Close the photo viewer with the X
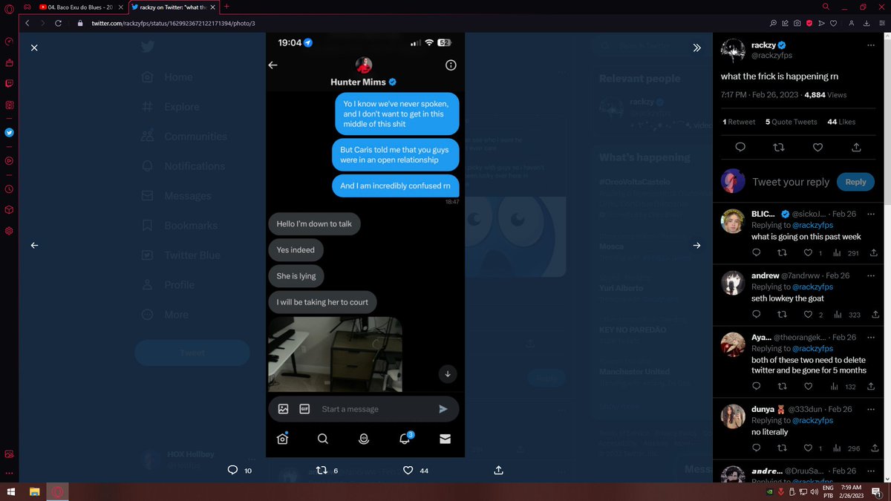 pos(34,48)
